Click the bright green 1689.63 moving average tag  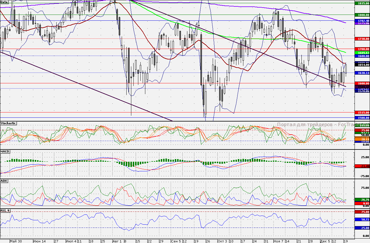362,52
